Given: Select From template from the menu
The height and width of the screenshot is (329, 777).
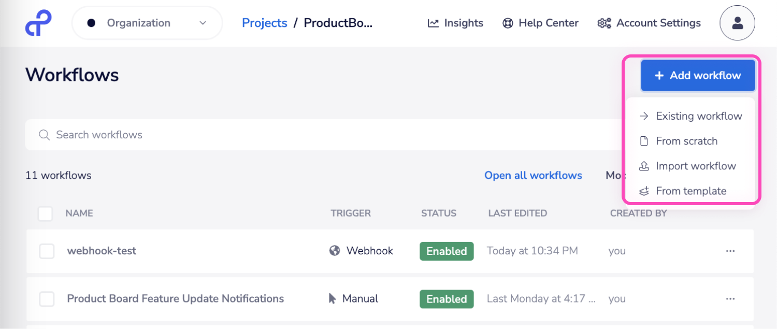Looking at the screenshot, I should pyautogui.click(x=690, y=191).
